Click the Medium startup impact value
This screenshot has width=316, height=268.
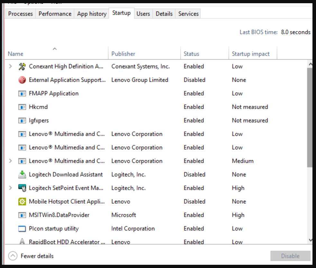[243, 161]
